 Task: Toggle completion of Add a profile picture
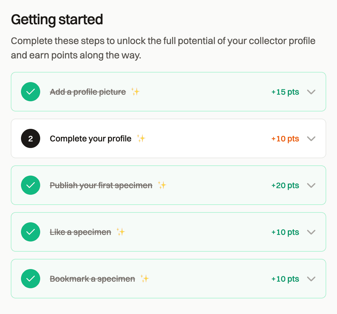31,92
